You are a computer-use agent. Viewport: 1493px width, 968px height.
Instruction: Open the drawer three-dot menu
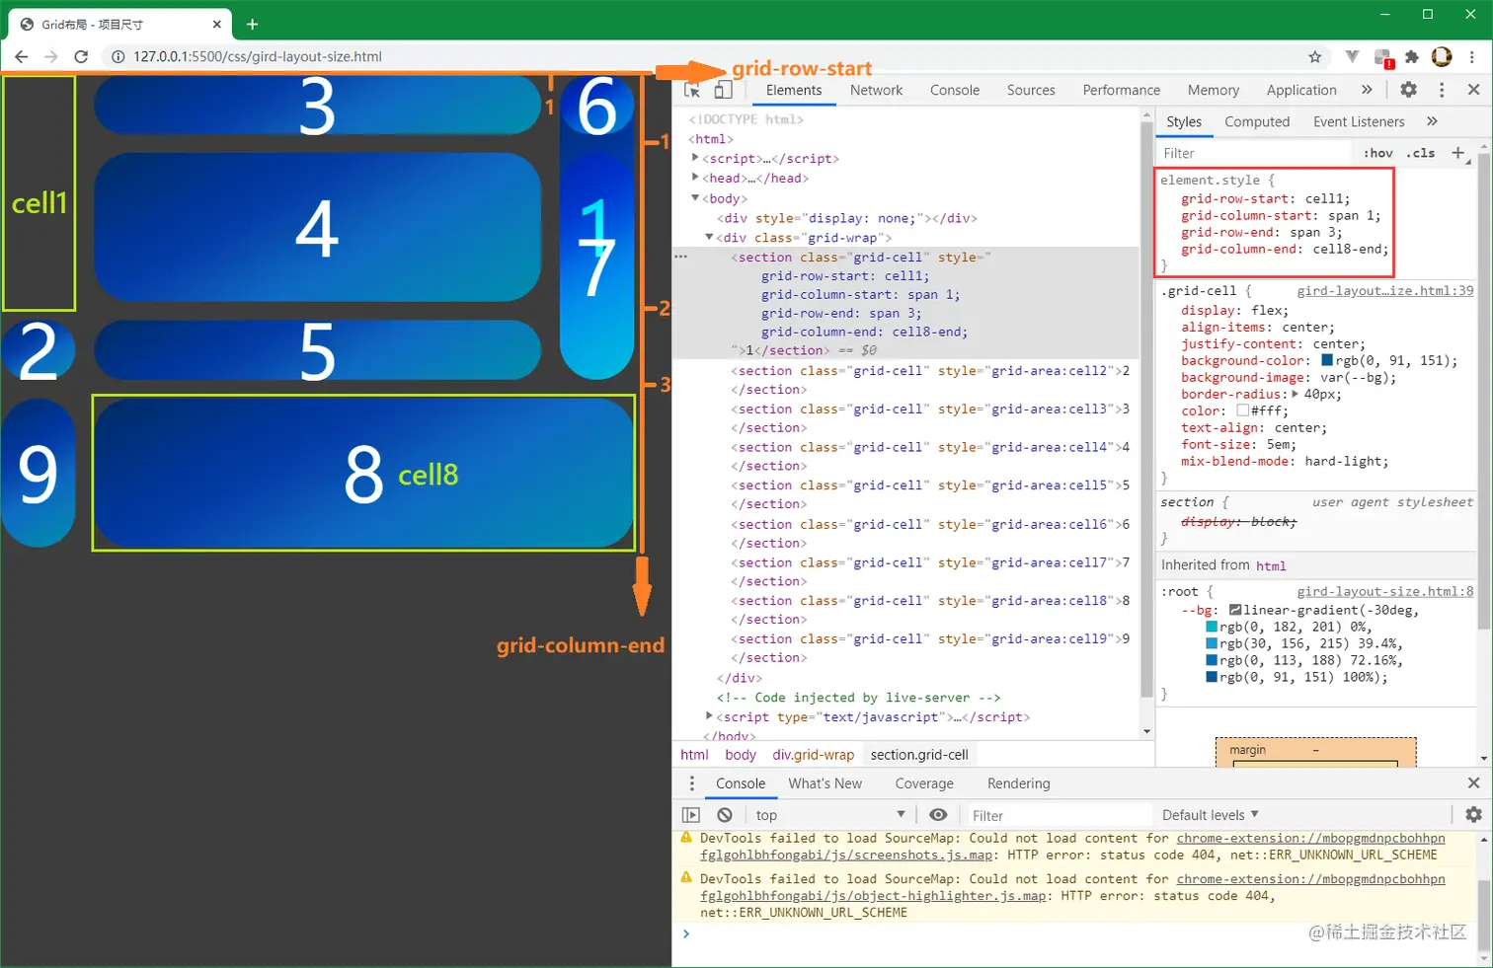(691, 783)
